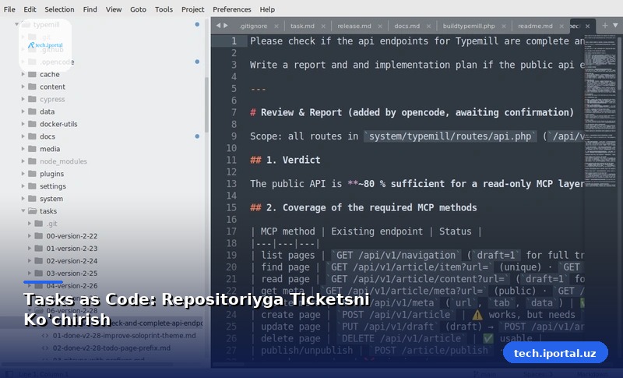Switch to the release.md tab
Screen dimensions: 623x378
click(354, 26)
